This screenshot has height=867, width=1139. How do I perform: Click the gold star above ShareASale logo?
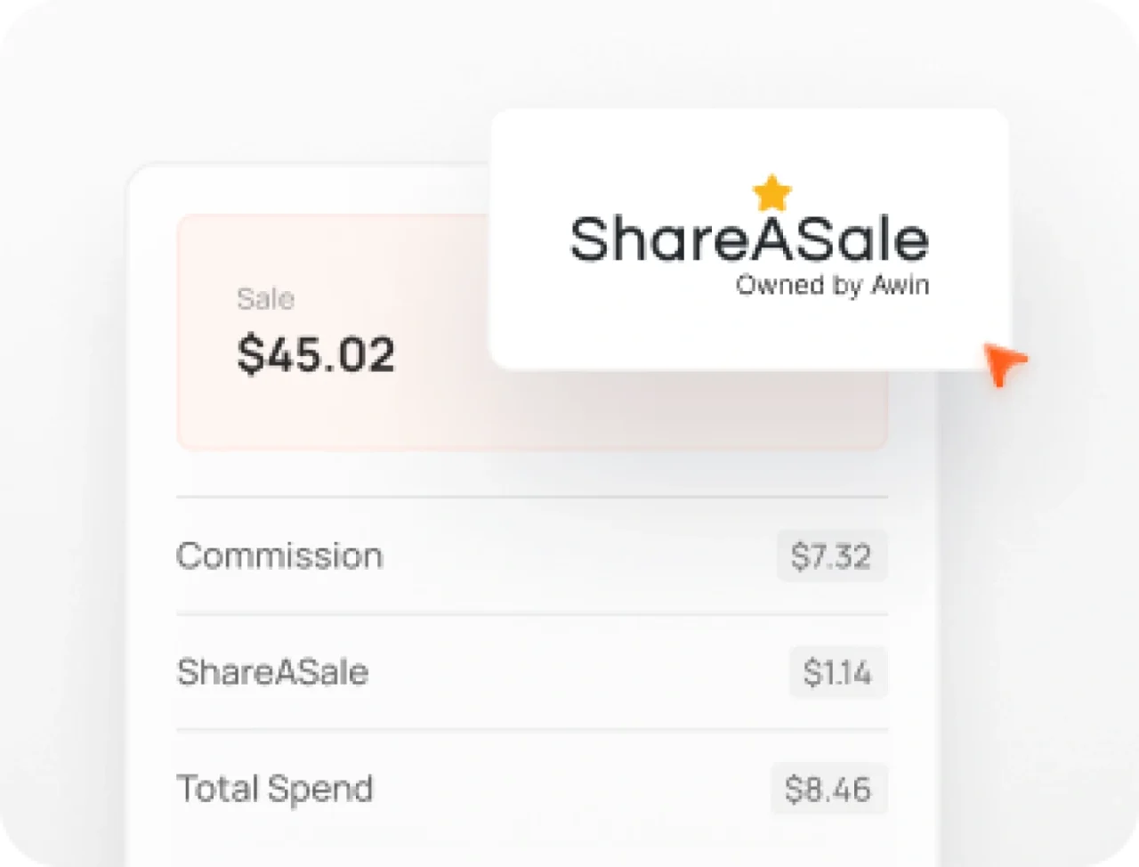771,192
